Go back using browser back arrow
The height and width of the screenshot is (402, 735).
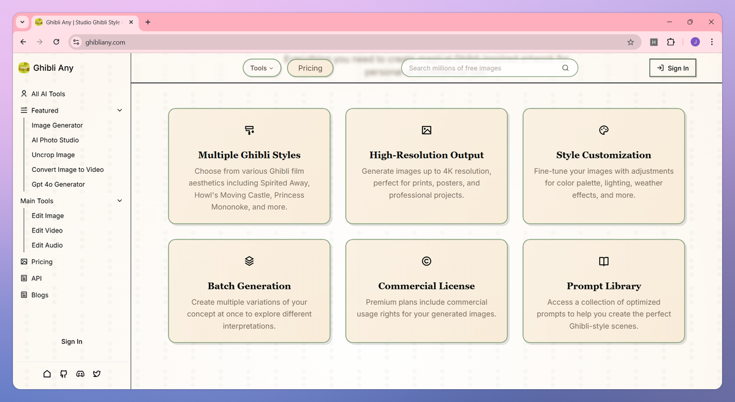pos(23,42)
